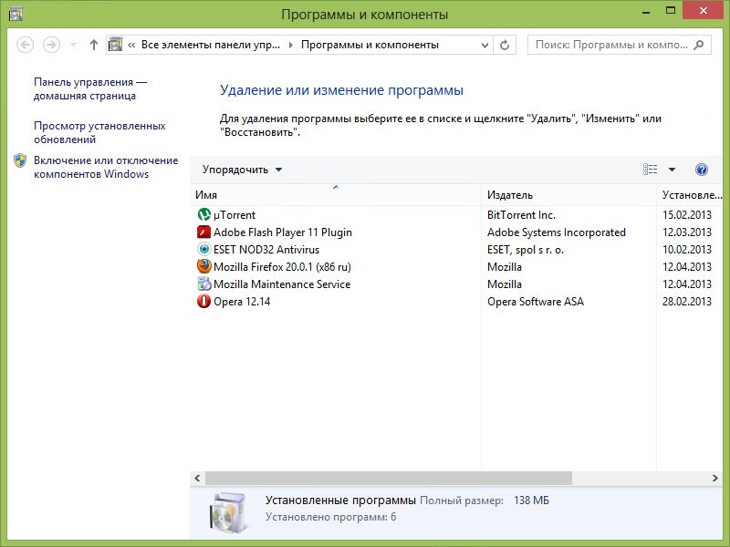
Task: Expand the breadcrumb double chevron
Action: pos(131,45)
